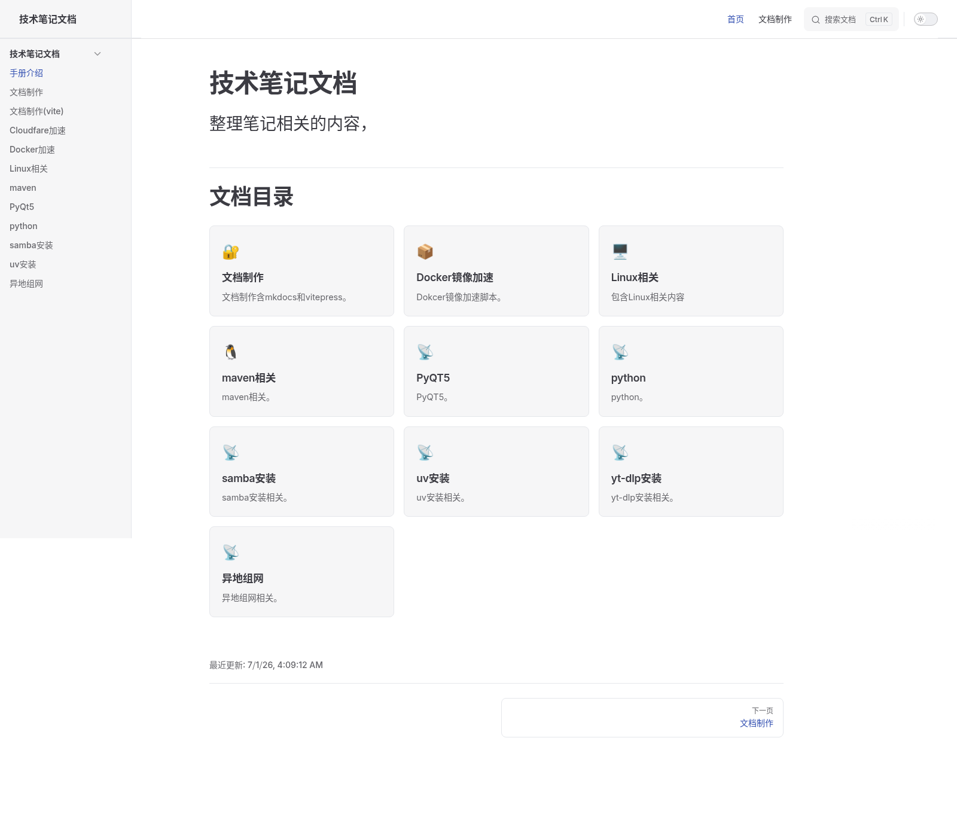Open the 异地组网 card title
This screenshot has height=814, width=957.
(243, 578)
